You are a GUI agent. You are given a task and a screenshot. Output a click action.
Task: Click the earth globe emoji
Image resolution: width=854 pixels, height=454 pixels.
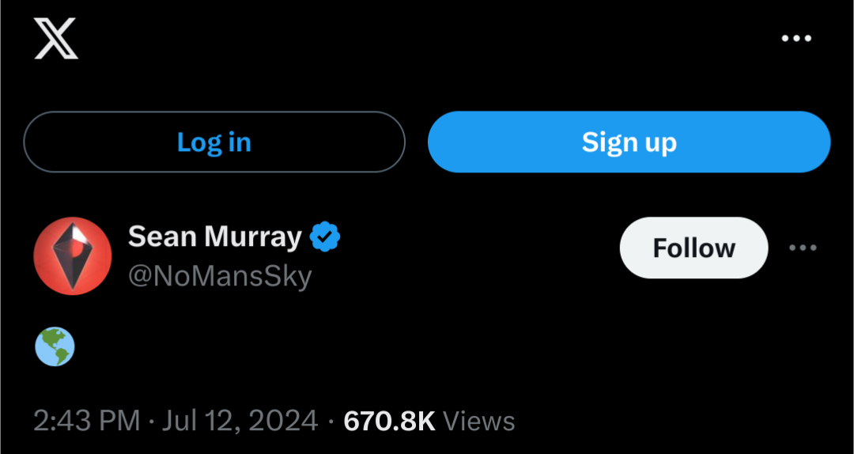click(55, 346)
